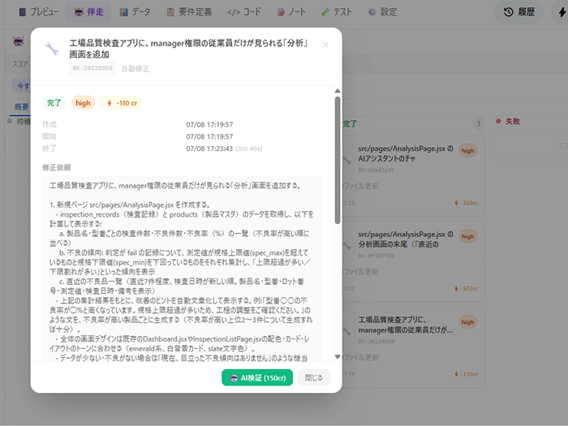Click the -110 cr credit badge

point(122,103)
